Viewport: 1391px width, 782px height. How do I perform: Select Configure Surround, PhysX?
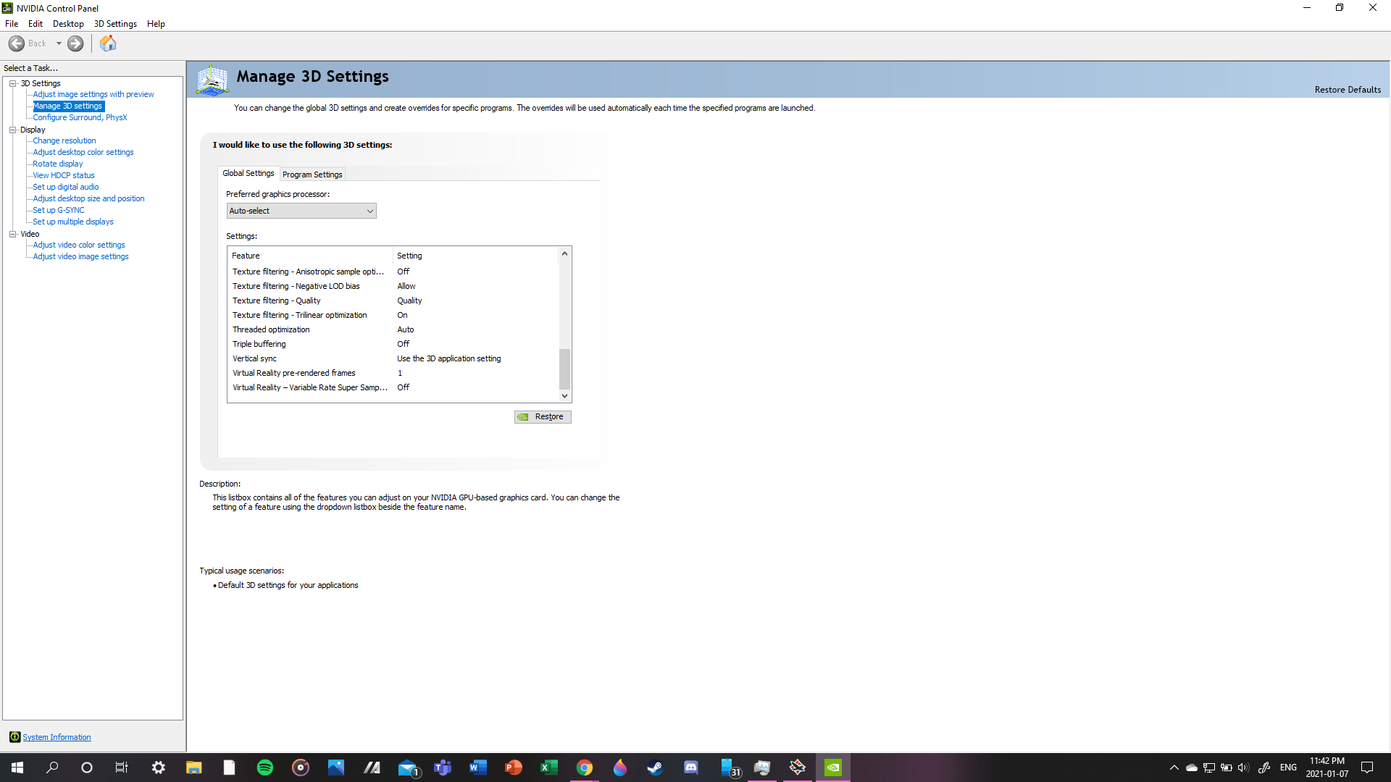tap(80, 117)
